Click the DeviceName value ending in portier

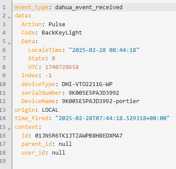(x=101, y=101)
